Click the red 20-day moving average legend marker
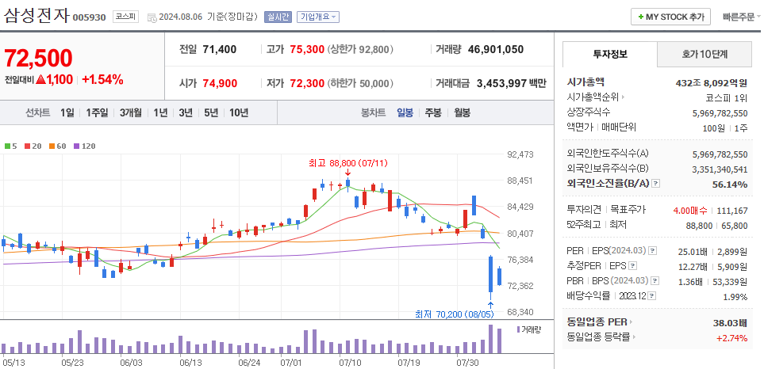The height and width of the screenshot is (369, 764). point(27,146)
